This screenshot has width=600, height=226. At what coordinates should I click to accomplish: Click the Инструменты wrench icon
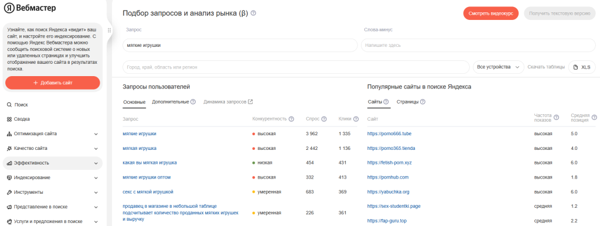coord(9,192)
